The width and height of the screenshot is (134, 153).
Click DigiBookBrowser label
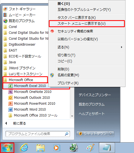[22, 45]
